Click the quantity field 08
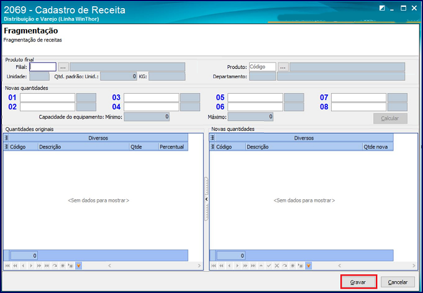The height and width of the screenshot is (293, 423). [x=359, y=107]
